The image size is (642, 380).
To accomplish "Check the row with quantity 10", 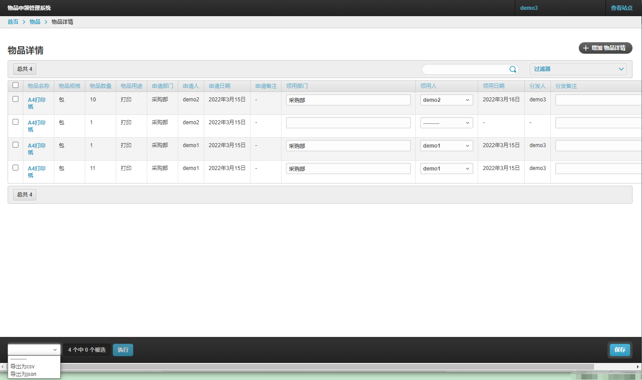I will coord(16,99).
